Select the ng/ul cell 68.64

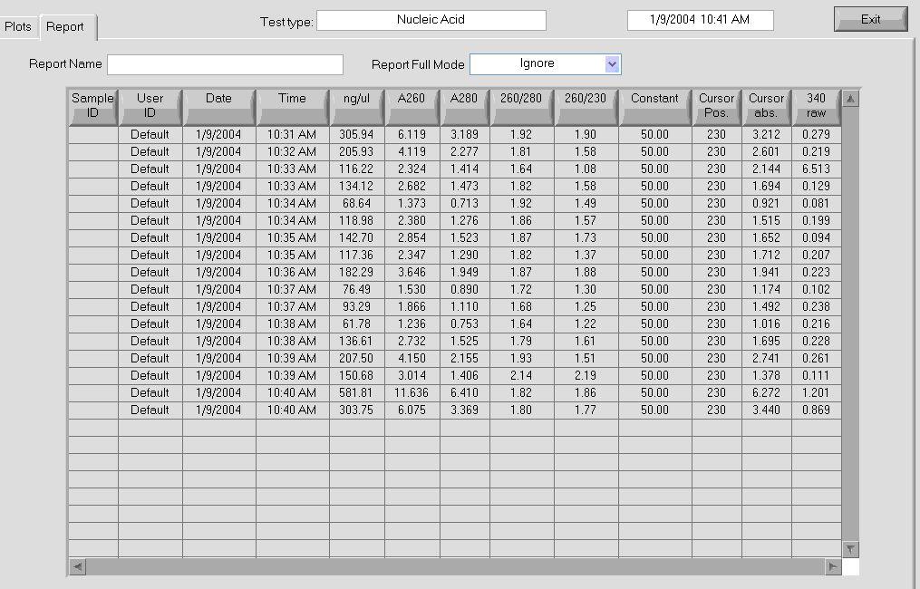[357, 203]
